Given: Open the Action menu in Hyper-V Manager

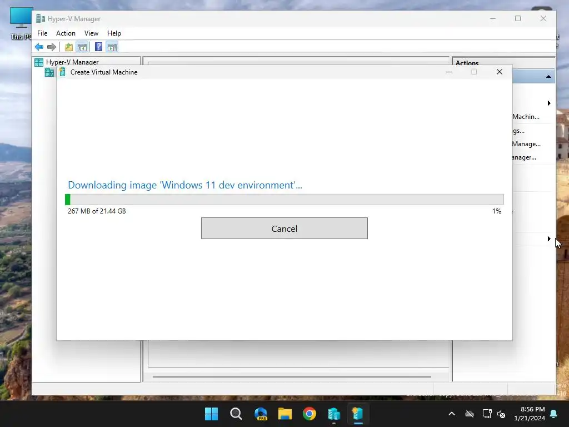Looking at the screenshot, I should (66, 33).
